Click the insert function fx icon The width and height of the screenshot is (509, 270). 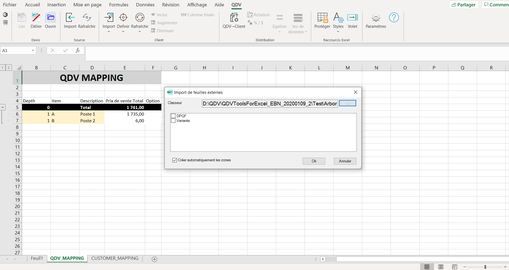[78, 50]
